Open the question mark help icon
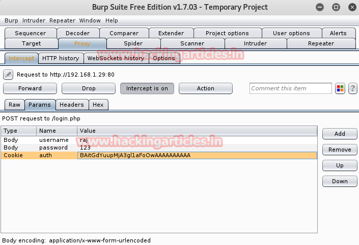 click(x=352, y=88)
